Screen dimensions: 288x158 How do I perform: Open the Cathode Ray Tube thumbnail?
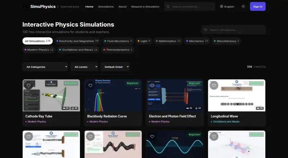coord(51,95)
